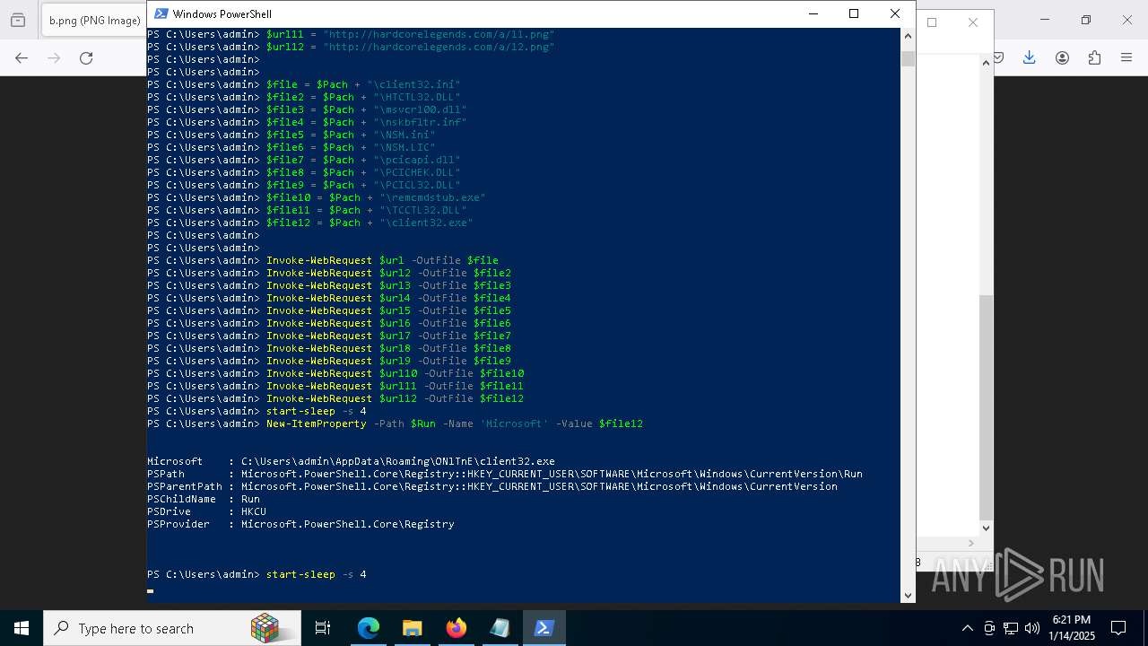Screen dimensions: 1148x646
Task: Open Task View from the taskbar
Action: (x=323, y=628)
